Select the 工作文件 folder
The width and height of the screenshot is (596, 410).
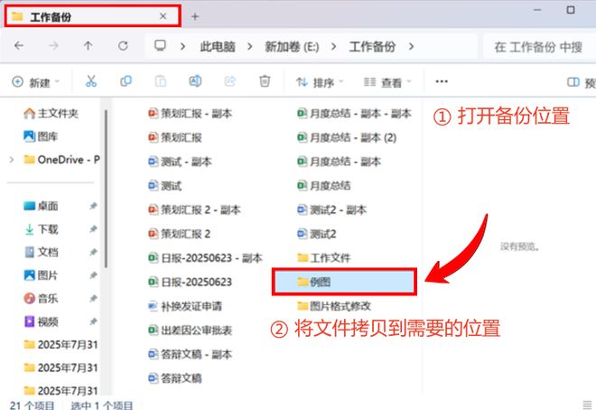(x=324, y=258)
